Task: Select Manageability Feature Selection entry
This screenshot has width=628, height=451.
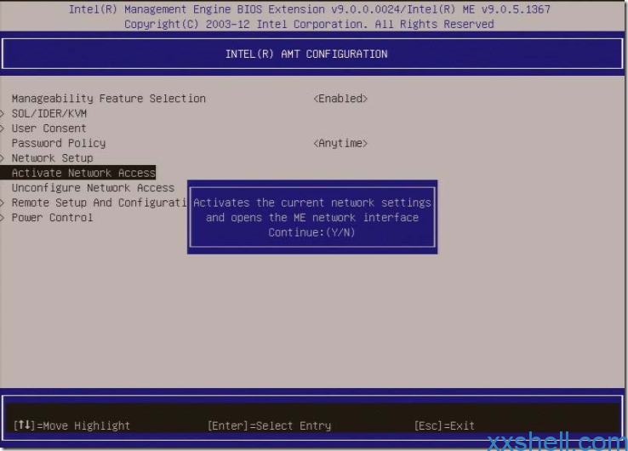Action: click(109, 99)
